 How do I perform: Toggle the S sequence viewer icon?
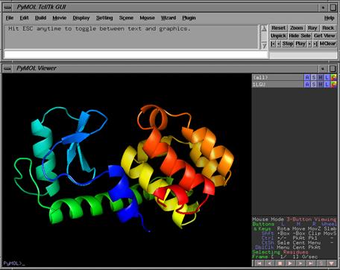[321, 263]
